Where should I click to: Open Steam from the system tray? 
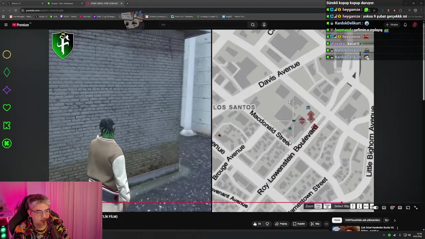pos(394,235)
